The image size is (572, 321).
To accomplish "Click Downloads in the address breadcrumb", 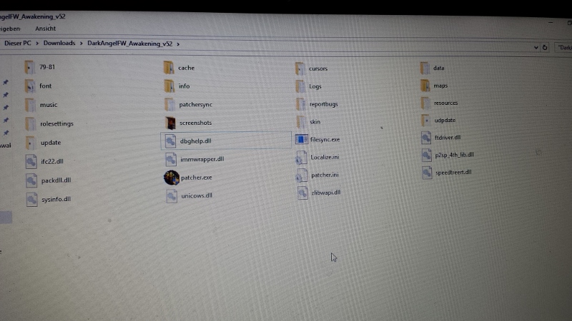I will click(59, 44).
